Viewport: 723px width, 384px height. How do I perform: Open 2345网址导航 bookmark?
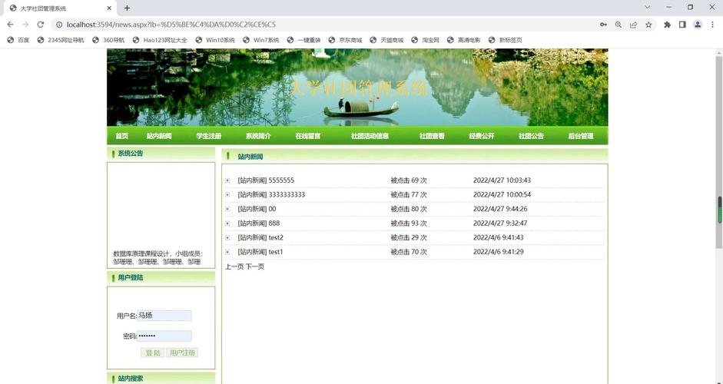pyautogui.click(x=61, y=40)
